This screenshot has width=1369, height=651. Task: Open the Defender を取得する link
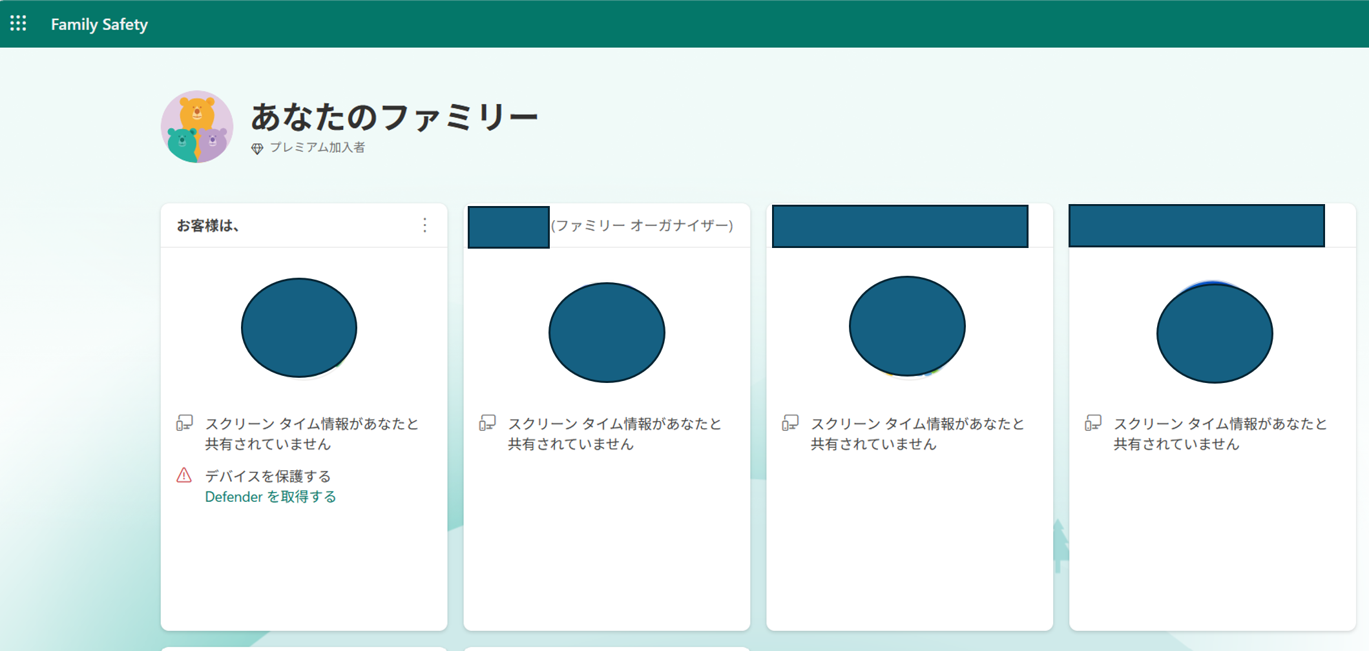(x=271, y=497)
